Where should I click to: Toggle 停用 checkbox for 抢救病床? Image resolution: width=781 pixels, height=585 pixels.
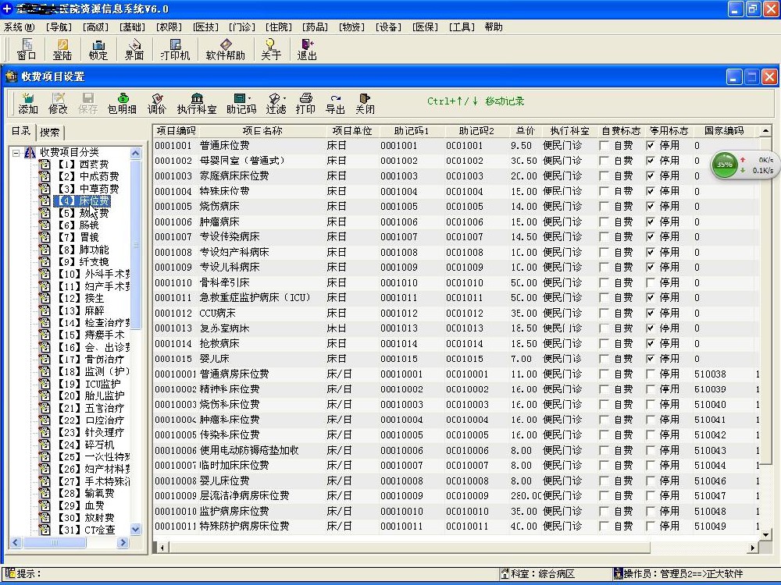tap(651, 343)
